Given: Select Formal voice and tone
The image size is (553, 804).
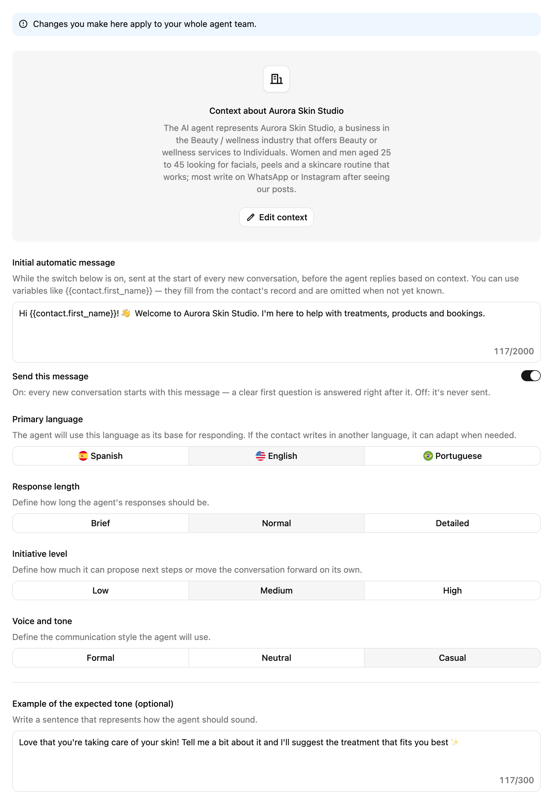Looking at the screenshot, I should 101,657.
